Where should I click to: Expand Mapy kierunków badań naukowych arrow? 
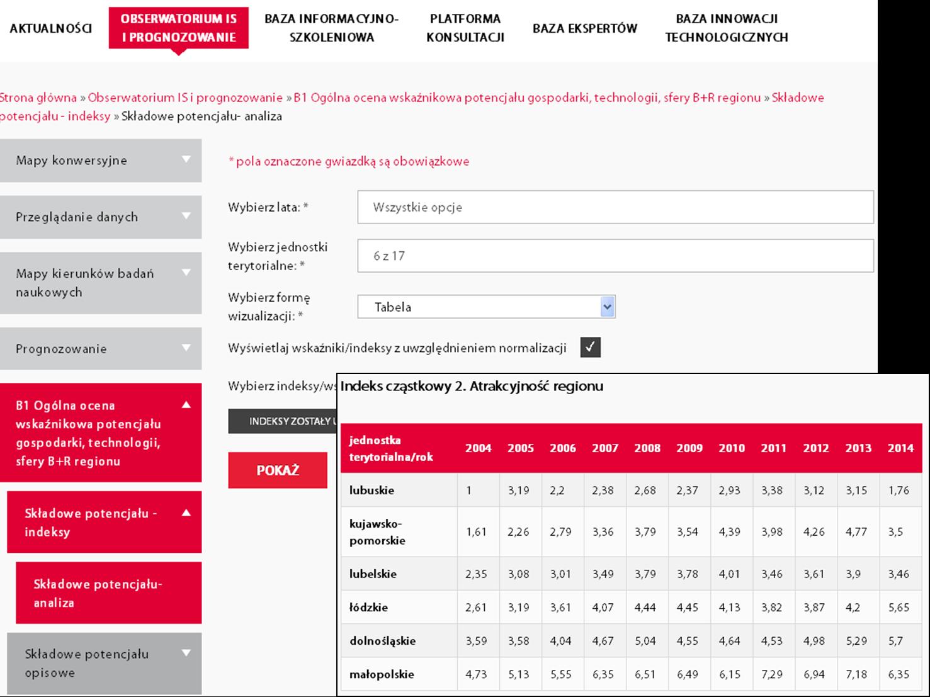(186, 273)
